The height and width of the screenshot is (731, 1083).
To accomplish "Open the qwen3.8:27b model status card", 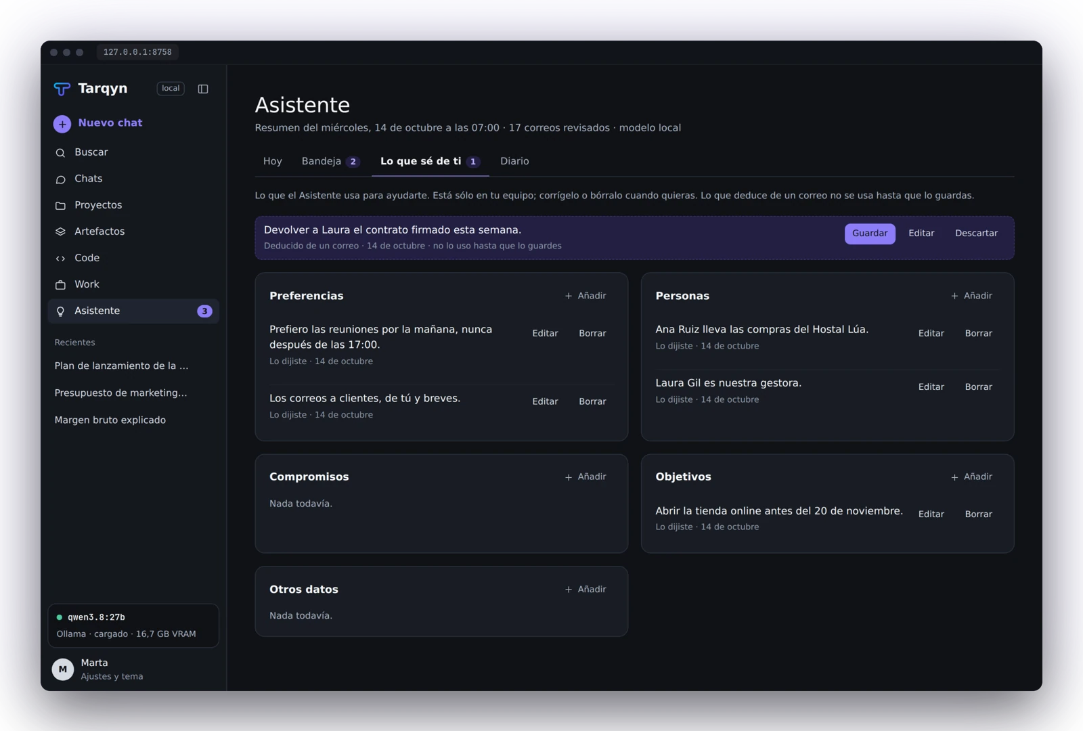I will point(133,626).
